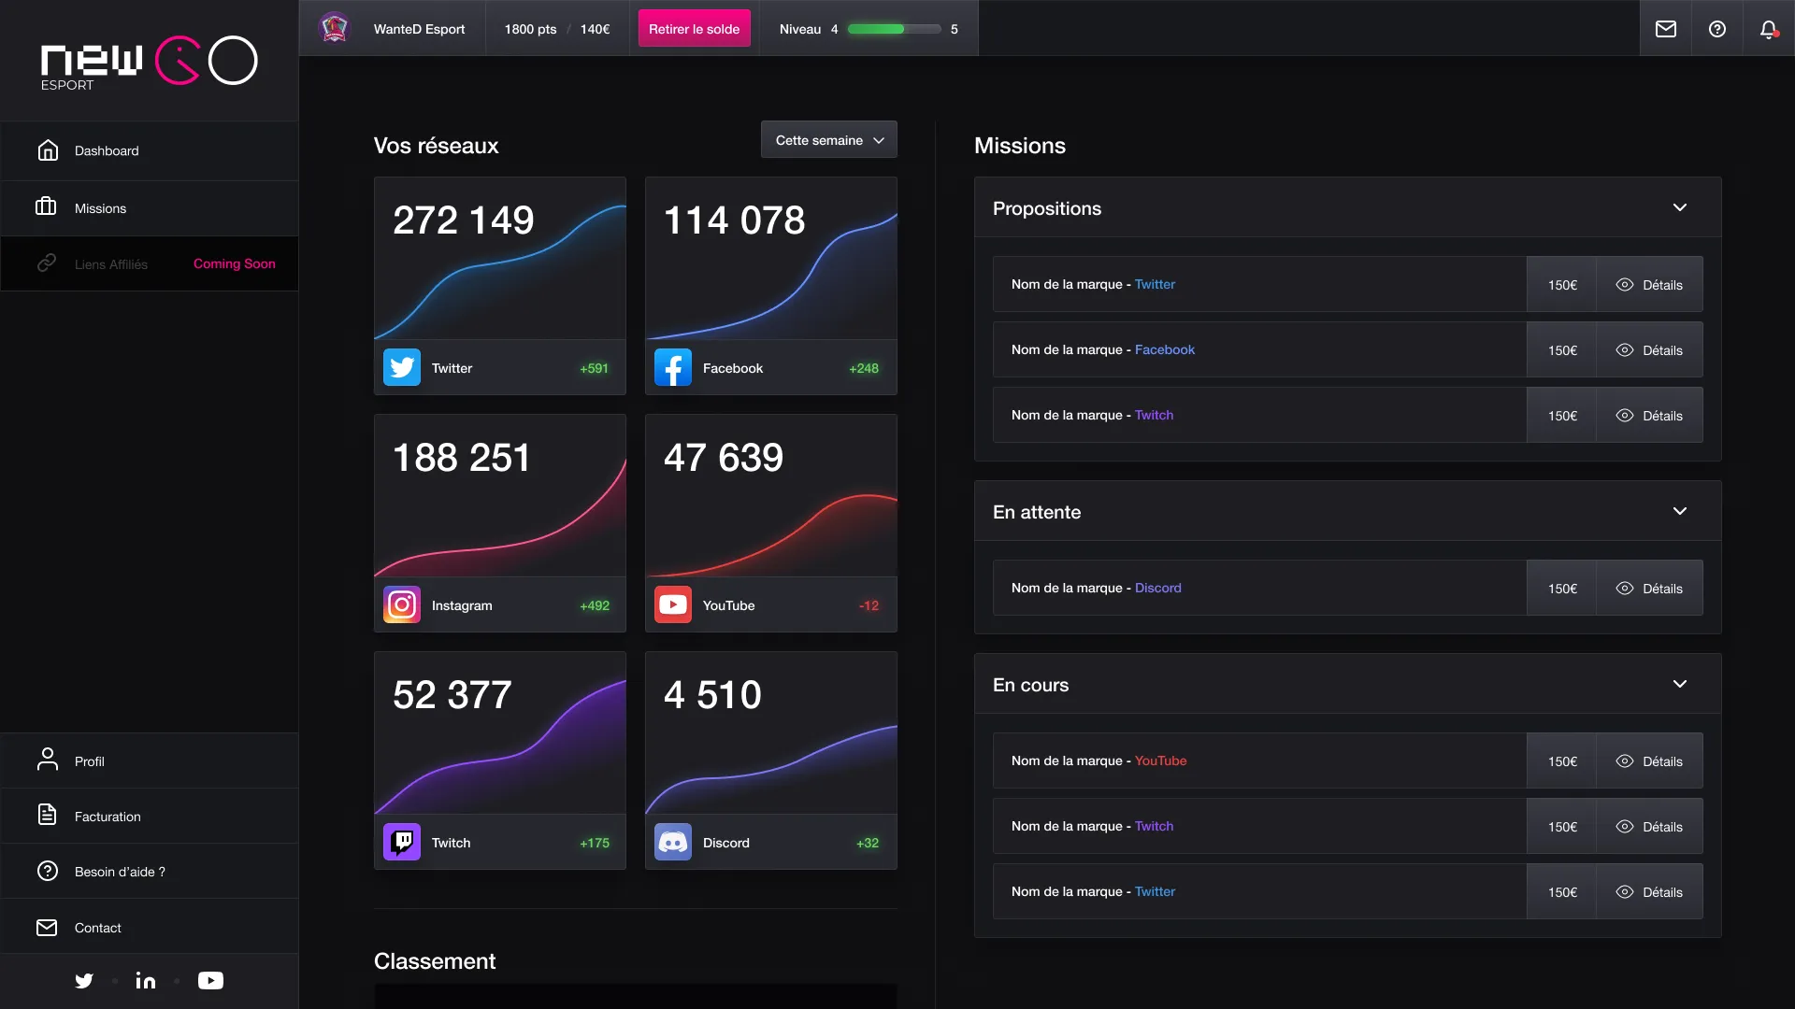Click the YouTube logo on the network card
This screenshot has height=1009, width=1795.
point(673,604)
